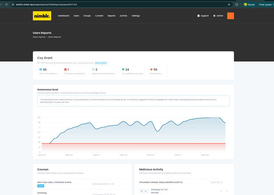The width and height of the screenshot is (274, 195).
Task: Click the orange Reminders diamond icon
Action: [151, 69]
